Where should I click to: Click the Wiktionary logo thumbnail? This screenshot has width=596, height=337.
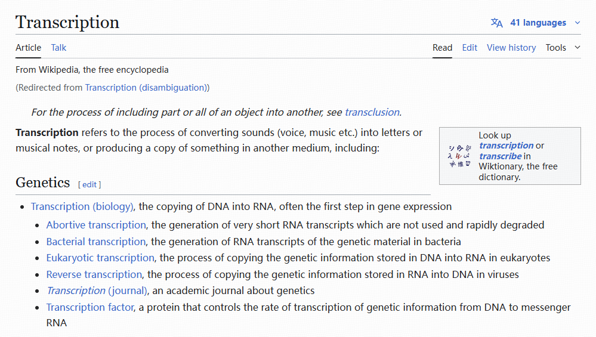[x=459, y=156]
